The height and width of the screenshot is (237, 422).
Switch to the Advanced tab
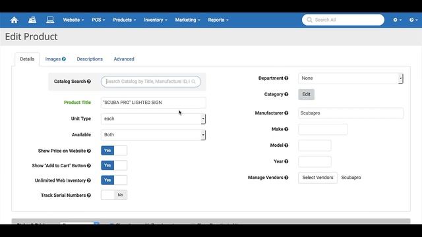(124, 59)
